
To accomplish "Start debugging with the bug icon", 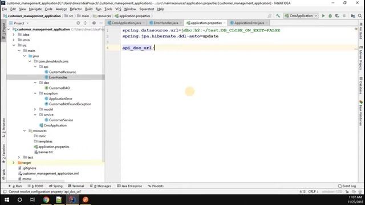I will click(330, 16).
